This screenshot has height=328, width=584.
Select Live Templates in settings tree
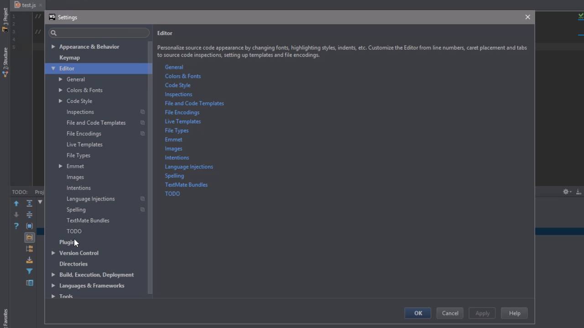coord(84,144)
